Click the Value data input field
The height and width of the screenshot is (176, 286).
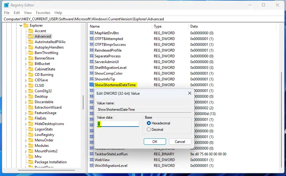pyautogui.click(x=118, y=124)
